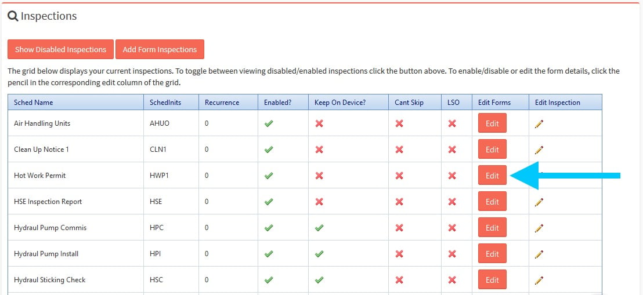
Task: Click the Add Form Inspections button
Action: pos(160,50)
